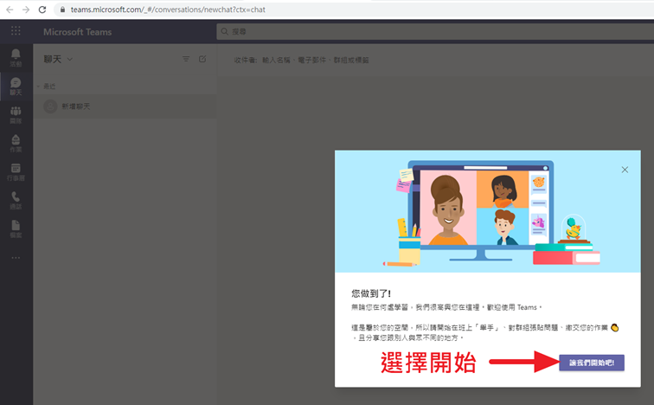Open the app launcher waffle icon

click(16, 31)
